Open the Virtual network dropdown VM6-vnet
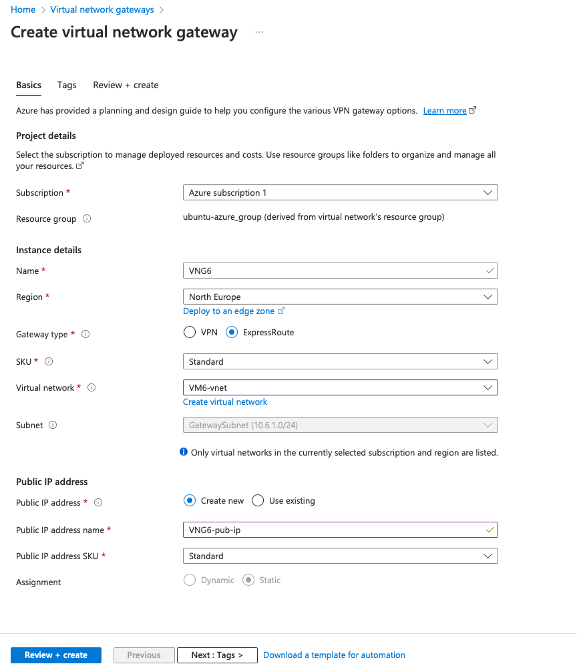This screenshot has height=672, width=577. pos(340,387)
